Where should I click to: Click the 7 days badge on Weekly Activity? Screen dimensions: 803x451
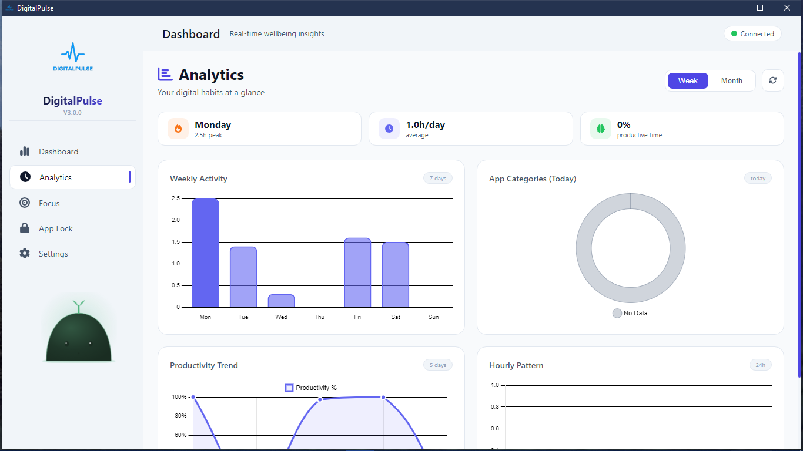pyautogui.click(x=438, y=178)
